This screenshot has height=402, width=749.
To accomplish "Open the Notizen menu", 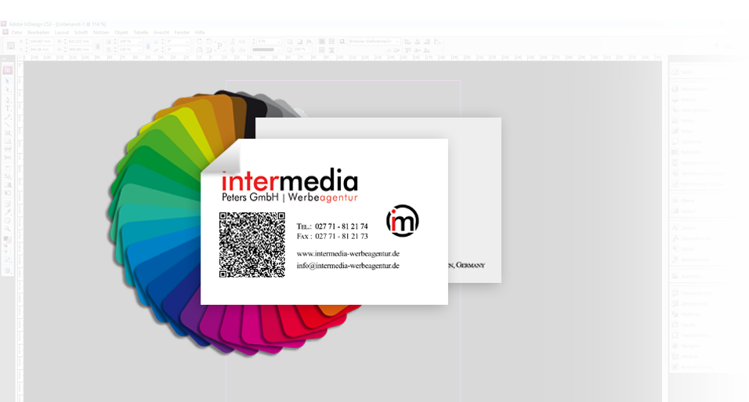I will pyautogui.click(x=101, y=32).
